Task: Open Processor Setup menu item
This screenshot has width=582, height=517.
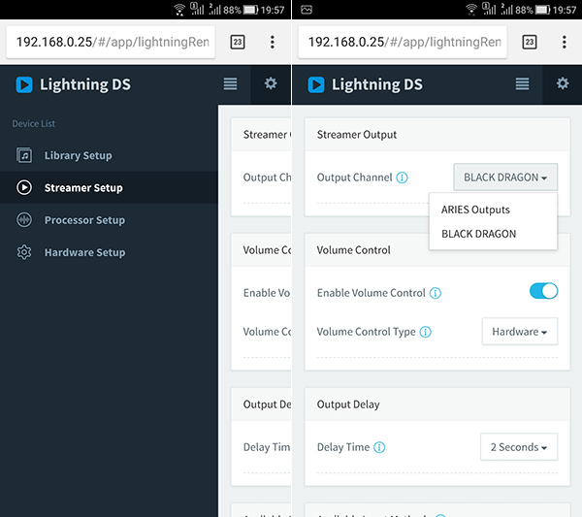Action: point(109,220)
